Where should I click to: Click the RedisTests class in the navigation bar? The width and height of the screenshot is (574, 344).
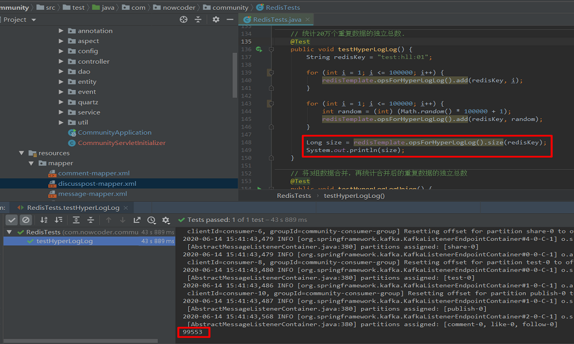(x=278, y=7)
